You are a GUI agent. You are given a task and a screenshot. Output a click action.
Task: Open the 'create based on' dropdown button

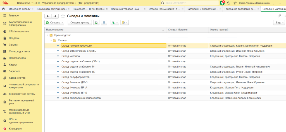[x=115, y=23]
